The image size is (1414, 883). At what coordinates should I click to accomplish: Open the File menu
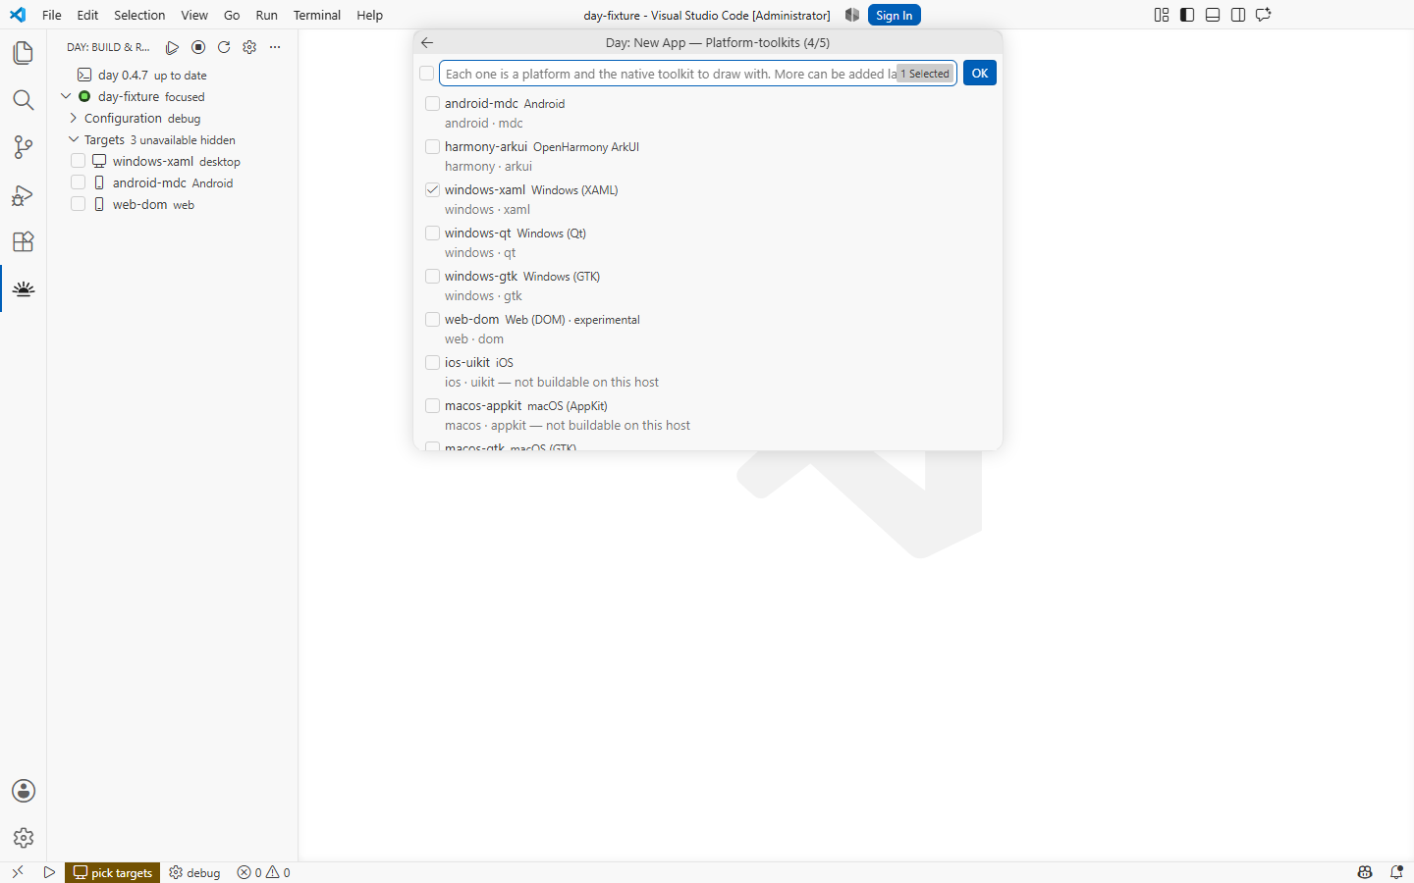(x=52, y=15)
